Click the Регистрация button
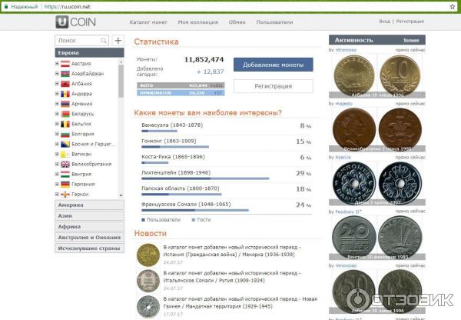 coord(273,86)
